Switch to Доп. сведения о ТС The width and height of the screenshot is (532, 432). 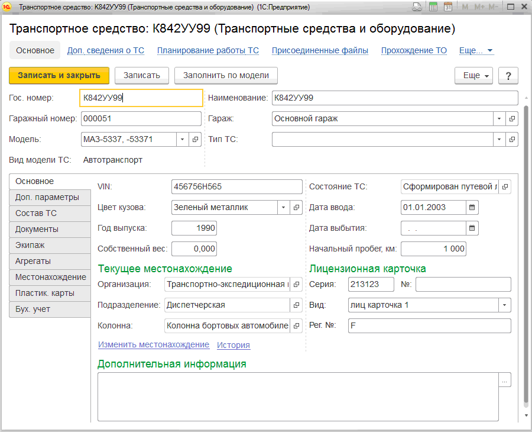tap(105, 50)
